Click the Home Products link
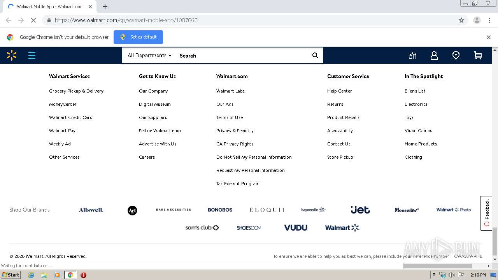498x280 pixels. [x=421, y=144]
